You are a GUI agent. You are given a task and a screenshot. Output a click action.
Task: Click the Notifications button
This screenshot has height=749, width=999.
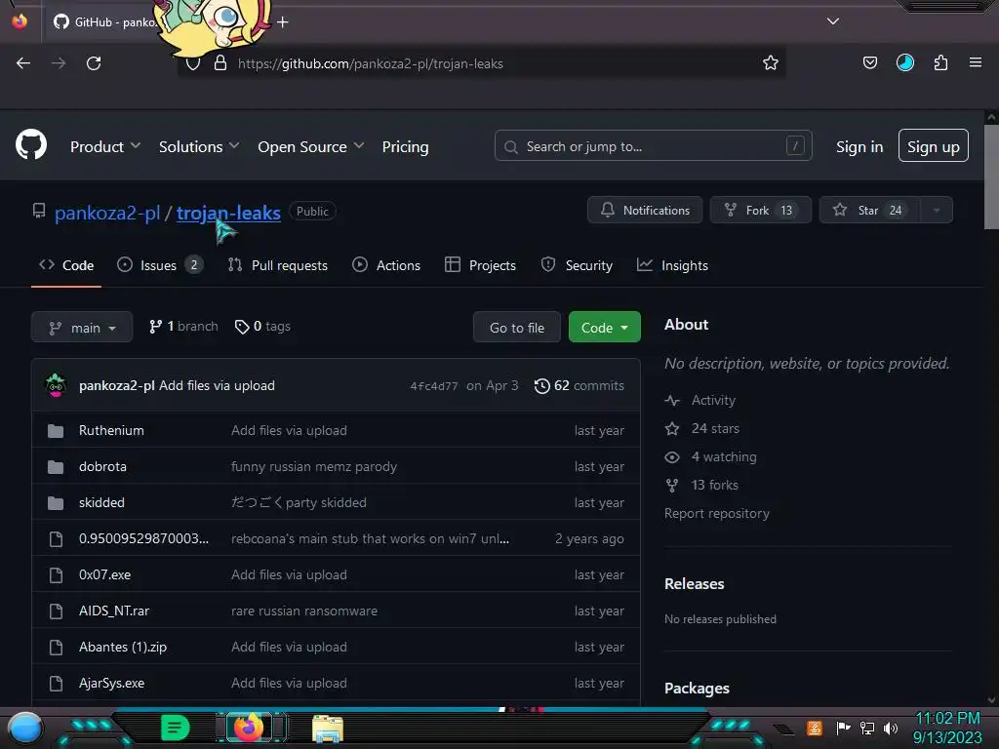coord(645,211)
